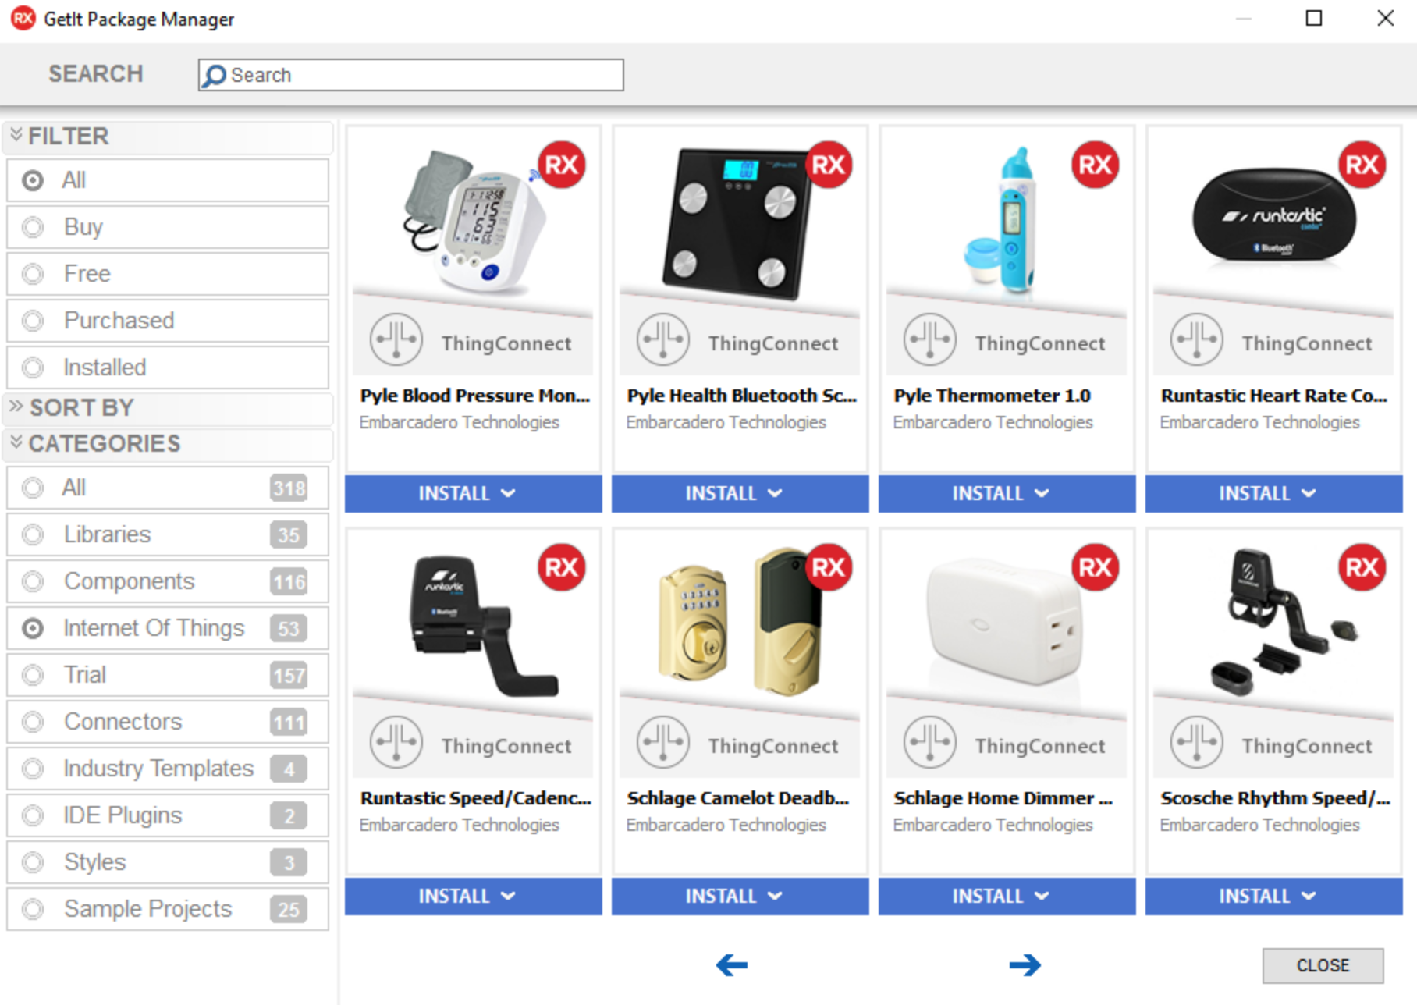This screenshot has height=1005, width=1417.
Task: Open the Schlage Camelot Deadbolt lock image
Action: [740, 620]
